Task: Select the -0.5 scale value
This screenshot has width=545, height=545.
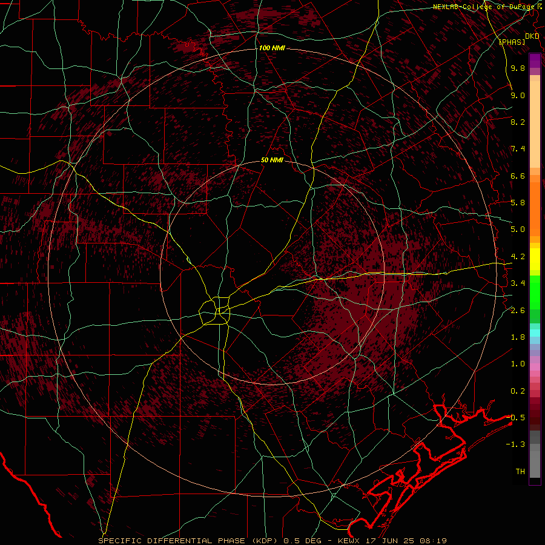Action: pos(515,417)
